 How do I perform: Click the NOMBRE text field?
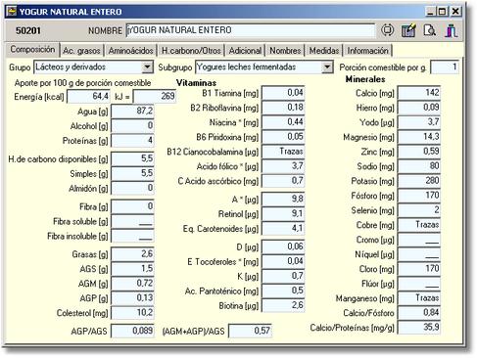[251, 30]
